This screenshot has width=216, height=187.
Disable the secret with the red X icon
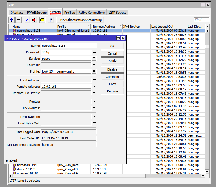(34, 20)
